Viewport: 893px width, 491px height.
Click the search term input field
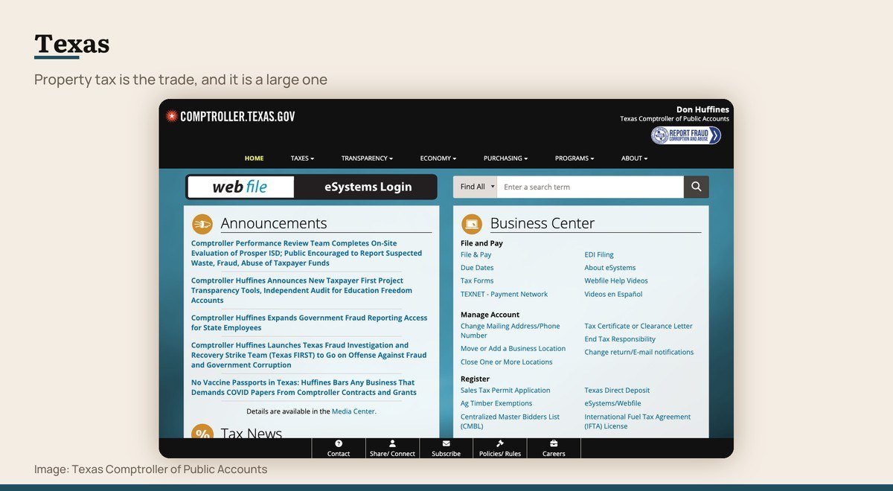point(590,187)
